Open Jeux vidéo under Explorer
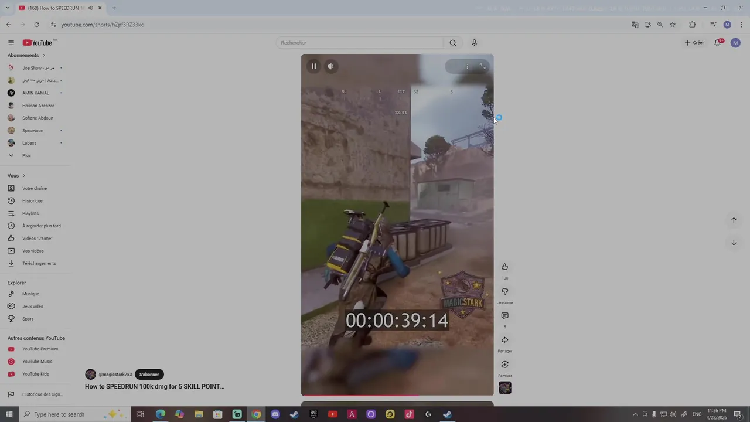Screen dimensions: 750x422 point(32,307)
